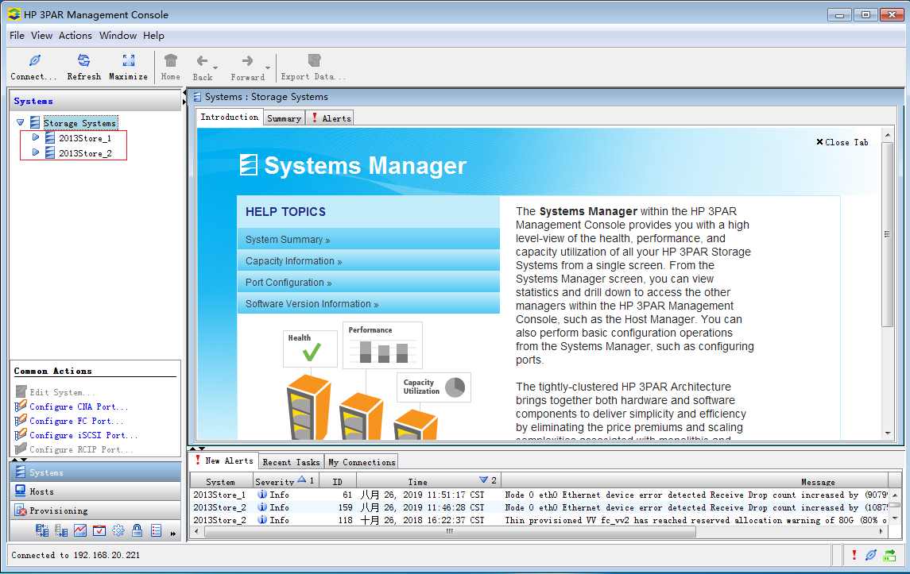
Task: Show more navigation buttons with double arrow
Action: [x=173, y=533]
